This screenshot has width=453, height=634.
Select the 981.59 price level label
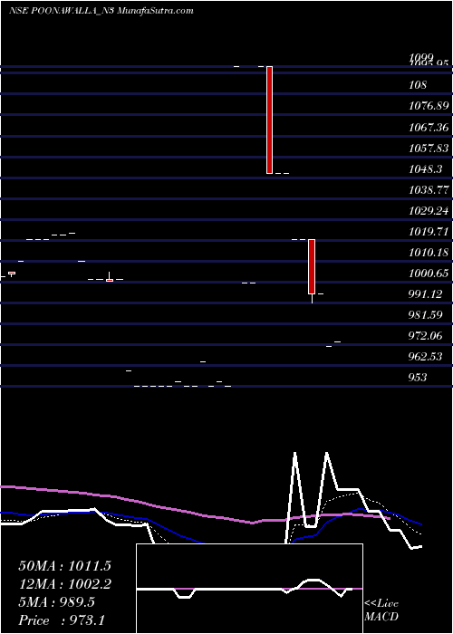point(426,314)
